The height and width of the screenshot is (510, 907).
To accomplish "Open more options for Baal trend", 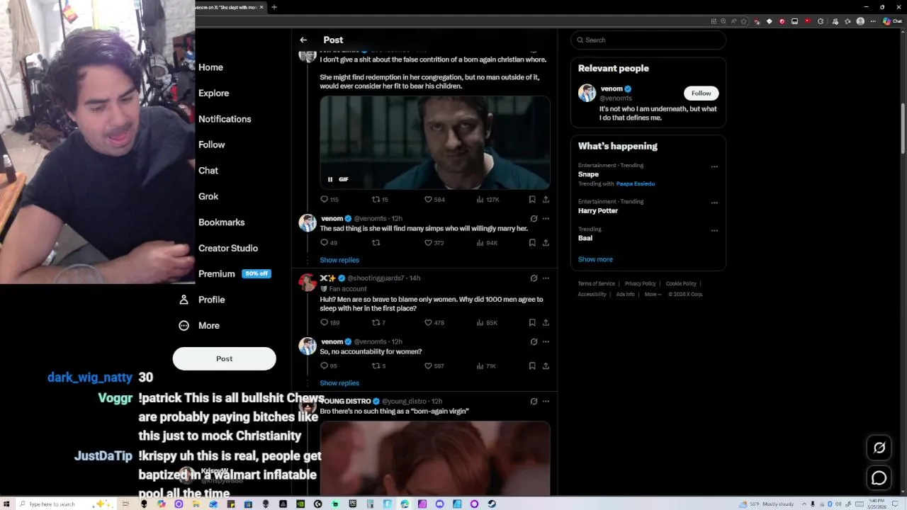I will (714, 231).
